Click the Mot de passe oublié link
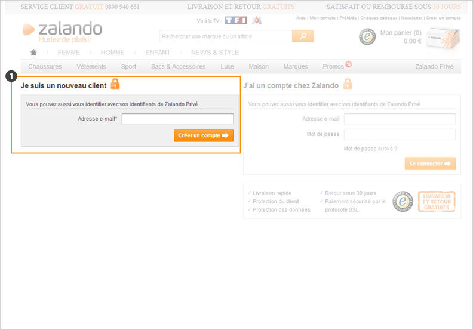This screenshot has width=473, height=330. pos(370,149)
